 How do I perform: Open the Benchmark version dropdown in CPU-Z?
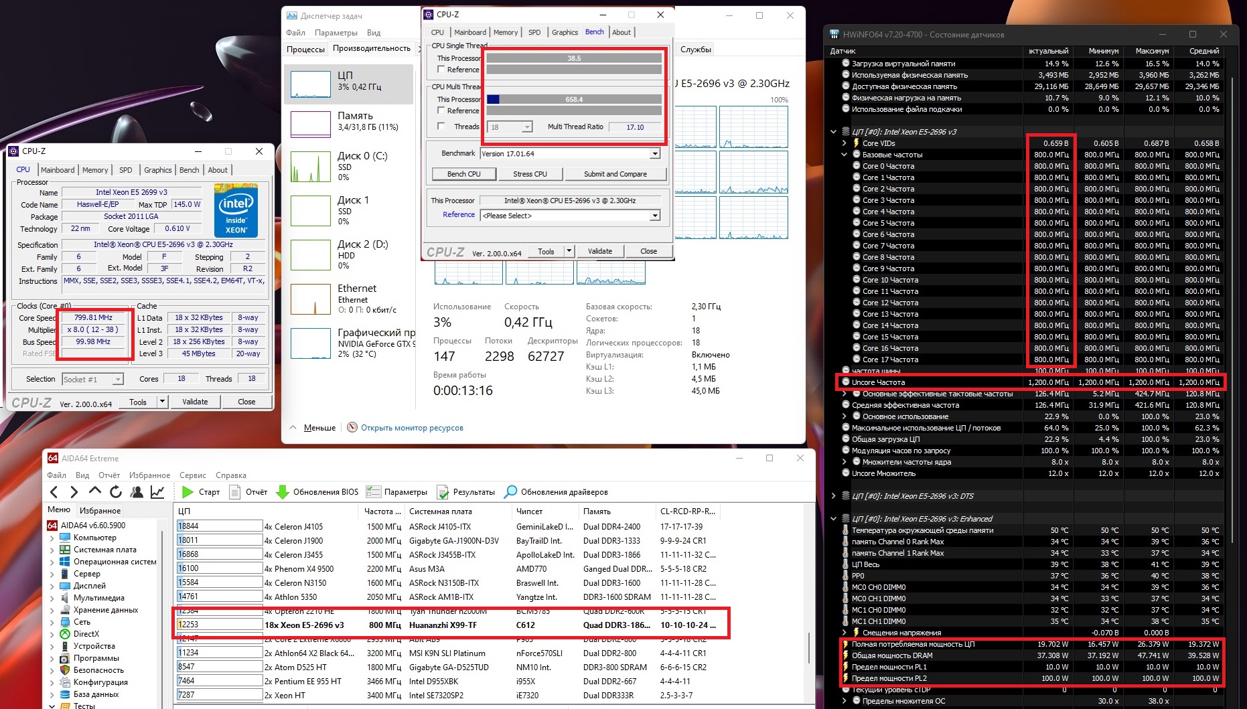655,154
